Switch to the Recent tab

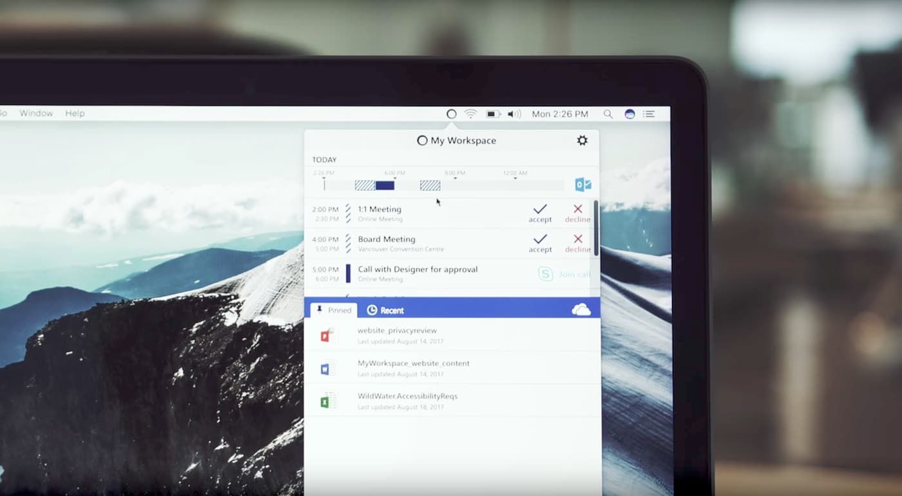pos(385,310)
